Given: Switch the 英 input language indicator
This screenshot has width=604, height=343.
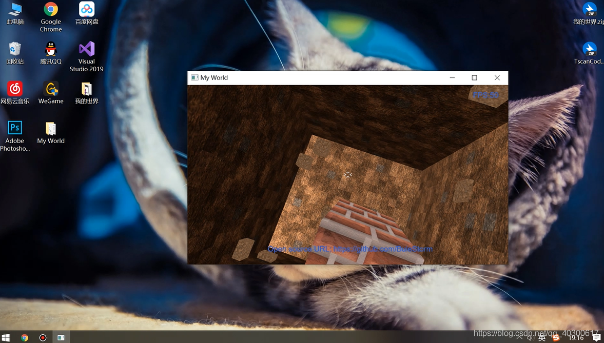Looking at the screenshot, I should click(x=542, y=338).
